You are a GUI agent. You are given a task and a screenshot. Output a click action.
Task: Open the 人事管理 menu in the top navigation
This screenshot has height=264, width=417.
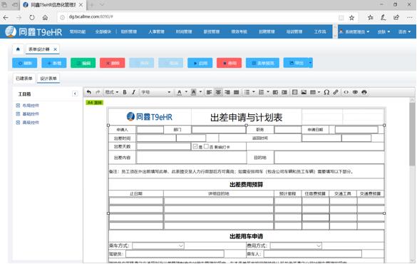(x=156, y=31)
